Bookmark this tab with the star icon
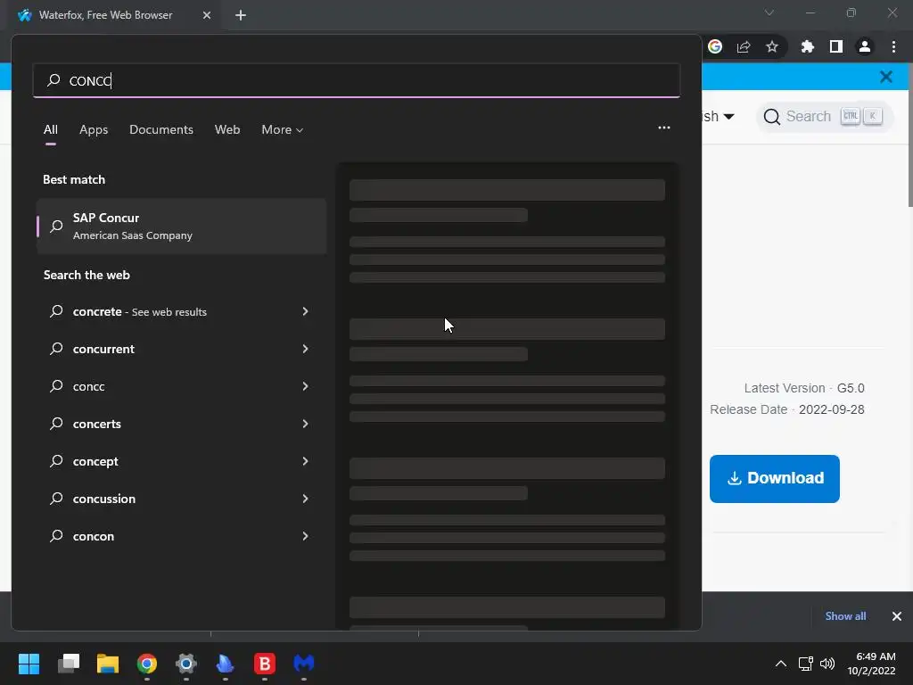Screen dimensions: 913x685 (772, 46)
